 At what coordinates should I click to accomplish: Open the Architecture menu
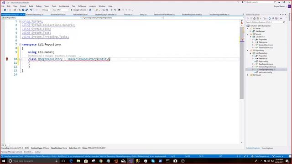[x=64, y=6]
